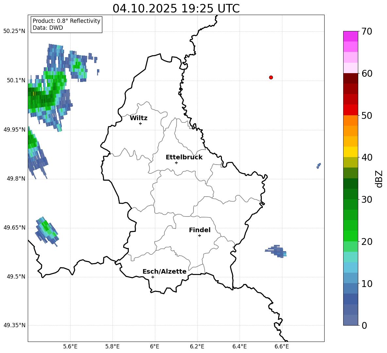
Task: Click the title 04.10.2025 19:25 UTC
Action: [x=176, y=8]
